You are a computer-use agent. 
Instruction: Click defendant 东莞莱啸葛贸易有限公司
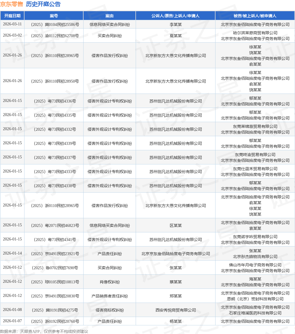pyautogui.click(x=255, y=126)
